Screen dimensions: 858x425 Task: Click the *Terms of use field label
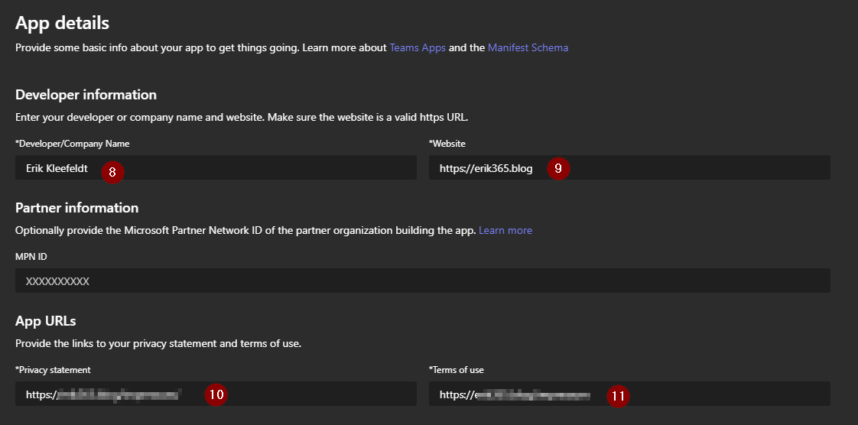457,370
